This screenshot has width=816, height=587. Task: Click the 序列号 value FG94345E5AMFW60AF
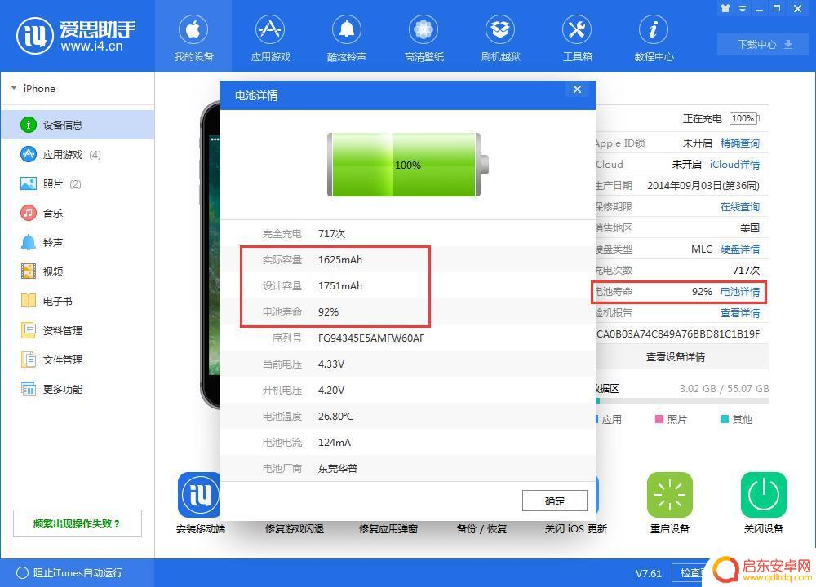[371, 338]
